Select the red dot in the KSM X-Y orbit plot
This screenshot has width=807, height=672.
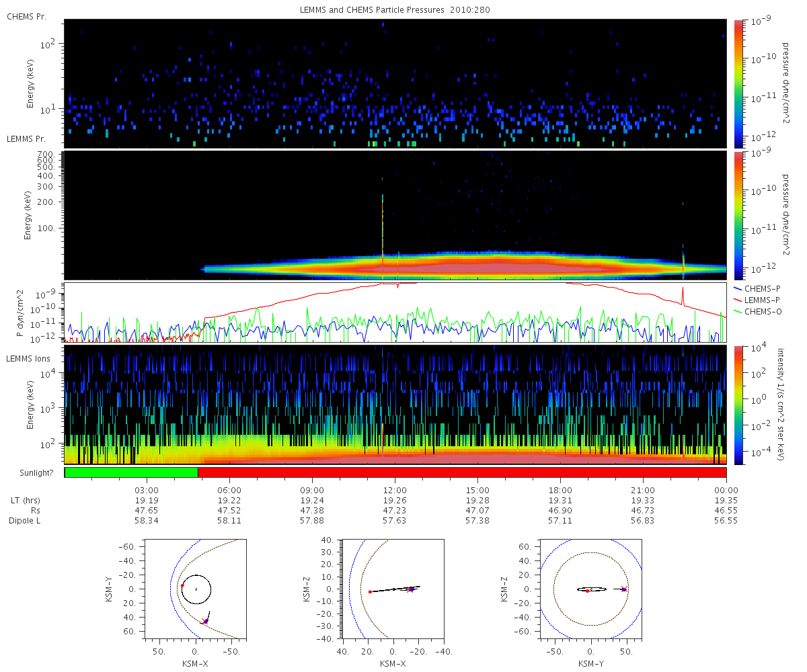tap(182, 585)
